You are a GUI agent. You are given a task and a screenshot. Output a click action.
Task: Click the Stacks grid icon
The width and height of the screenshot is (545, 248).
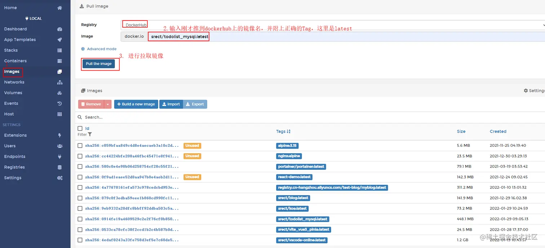60,50
